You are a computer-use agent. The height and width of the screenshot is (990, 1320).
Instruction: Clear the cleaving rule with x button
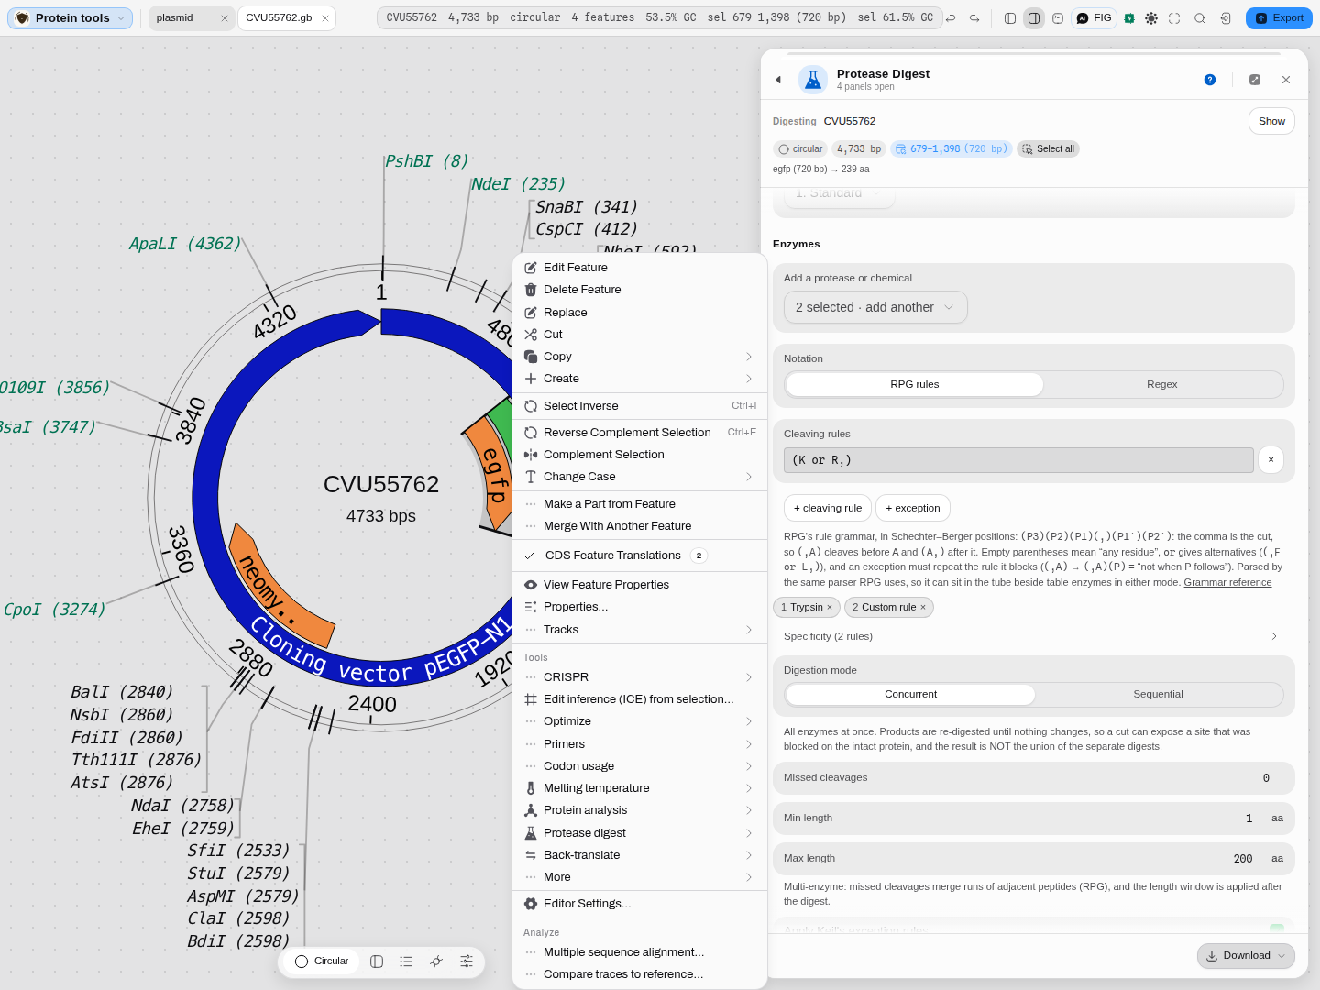1270,460
